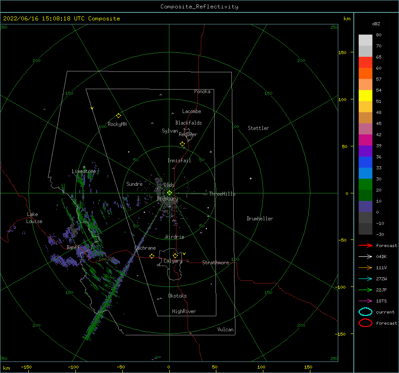This screenshot has width=399, height=373.
Task: Click the RockyMH label
Action: tap(117, 124)
